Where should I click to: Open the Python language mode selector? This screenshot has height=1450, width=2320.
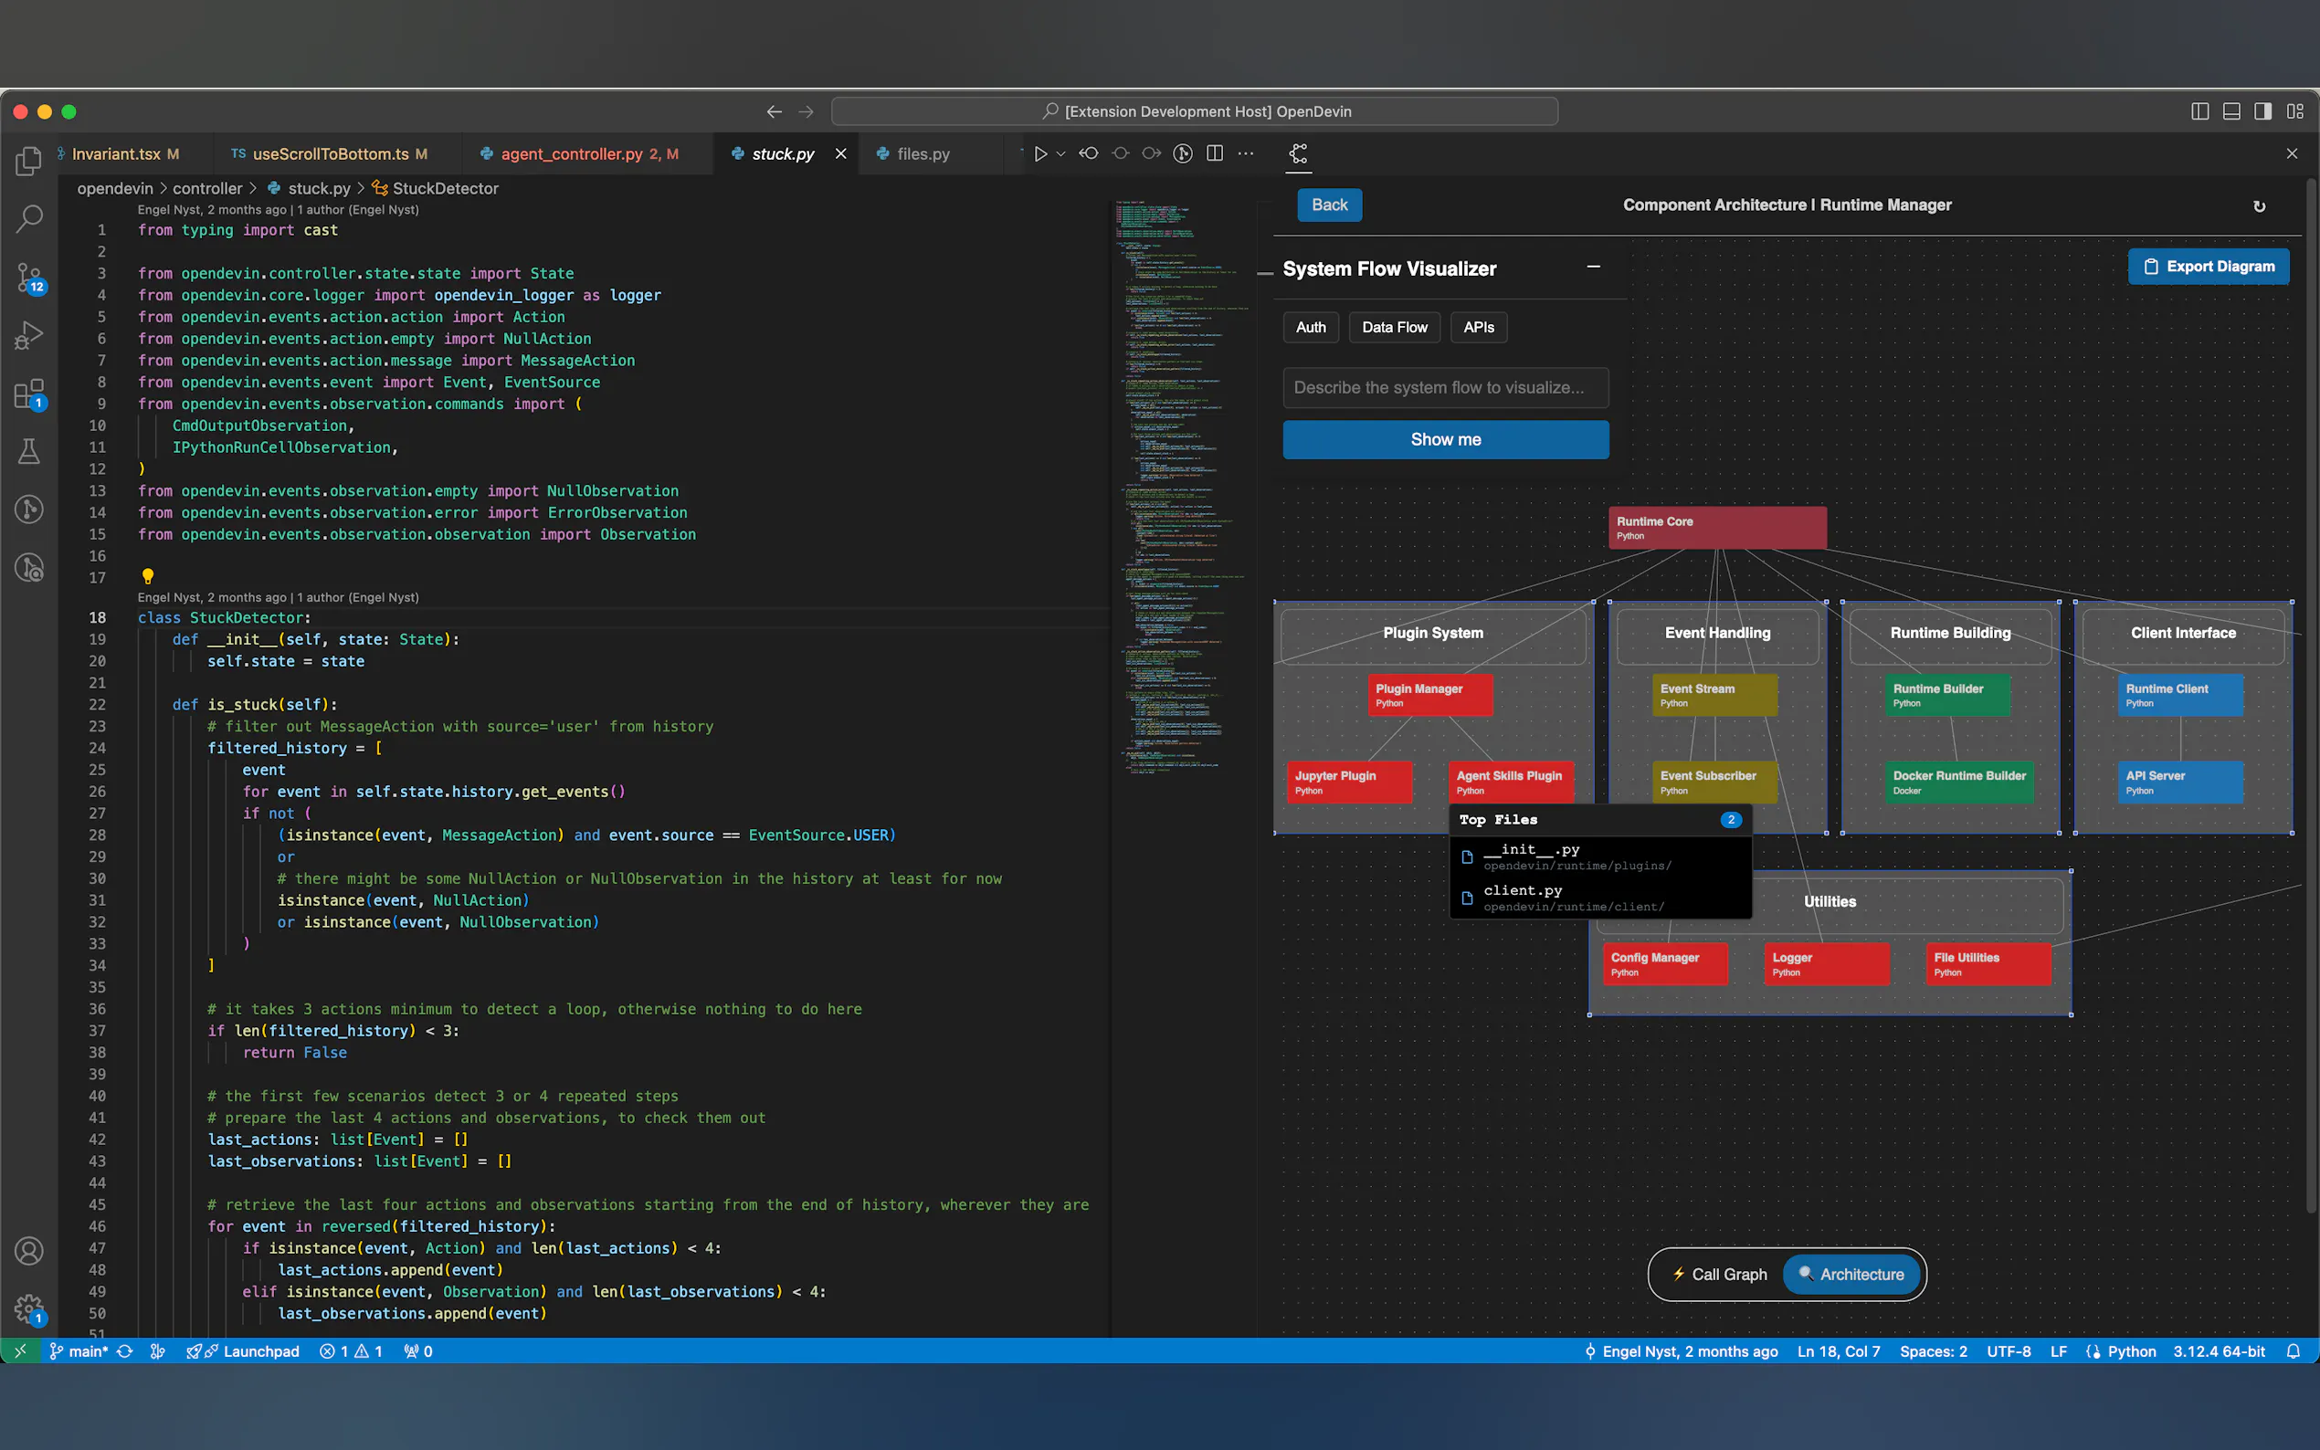[x=2131, y=1351]
